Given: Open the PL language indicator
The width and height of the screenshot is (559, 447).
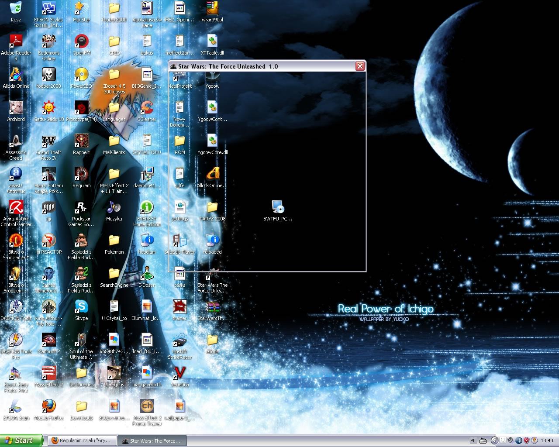Looking at the screenshot, I should point(473,441).
